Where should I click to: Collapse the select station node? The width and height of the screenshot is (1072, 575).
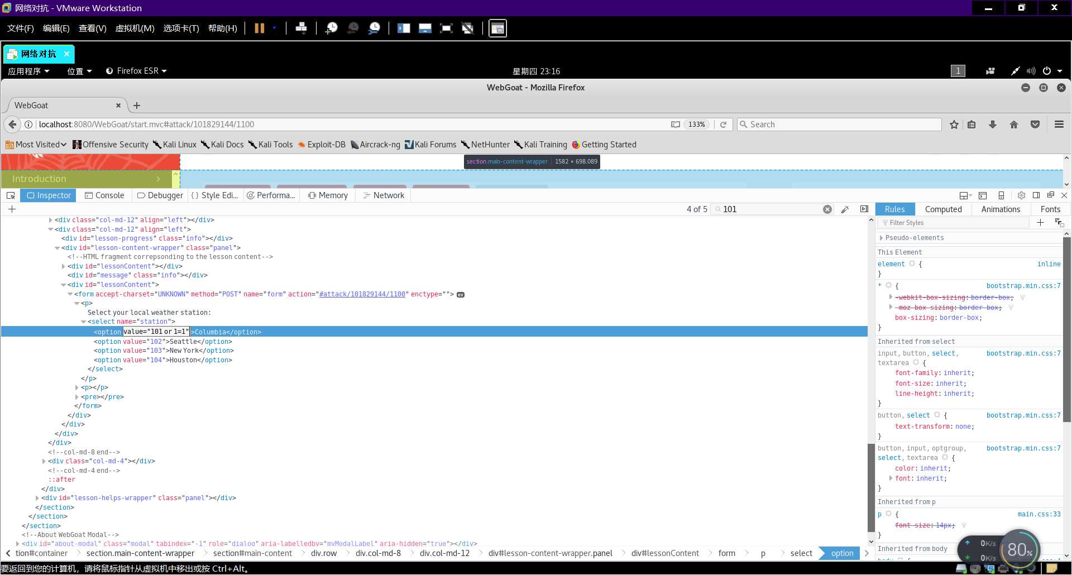(83, 322)
